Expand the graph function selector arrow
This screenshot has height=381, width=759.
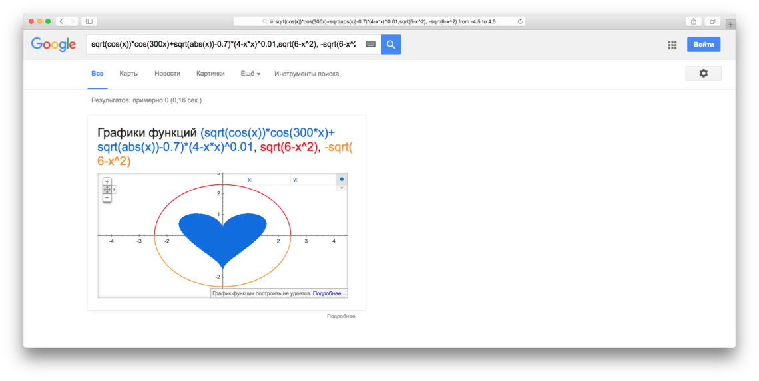click(342, 188)
